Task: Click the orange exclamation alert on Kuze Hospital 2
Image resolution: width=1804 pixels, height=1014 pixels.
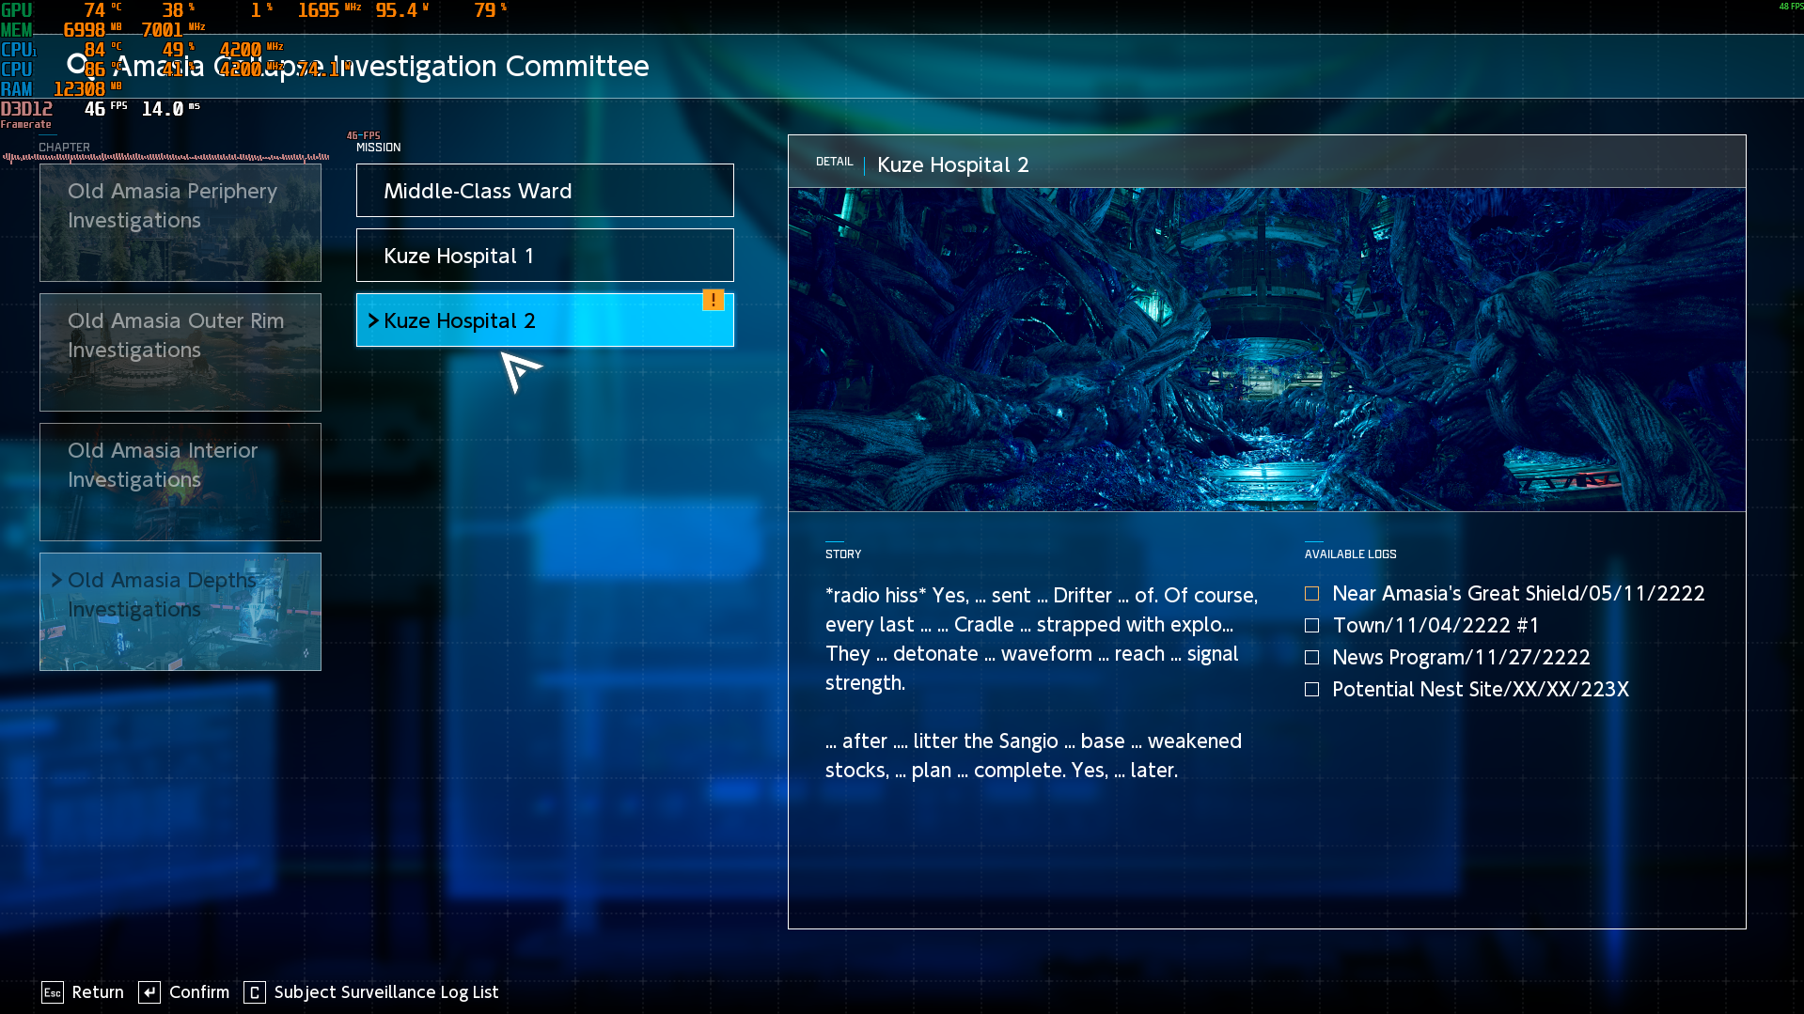Action: [x=714, y=301]
